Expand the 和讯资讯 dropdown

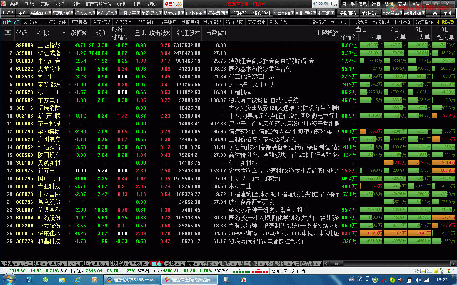(x=94, y=13)
